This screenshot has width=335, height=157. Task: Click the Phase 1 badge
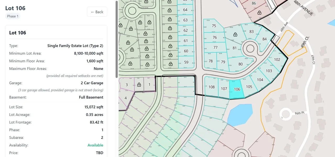click(x=13, y=16)
